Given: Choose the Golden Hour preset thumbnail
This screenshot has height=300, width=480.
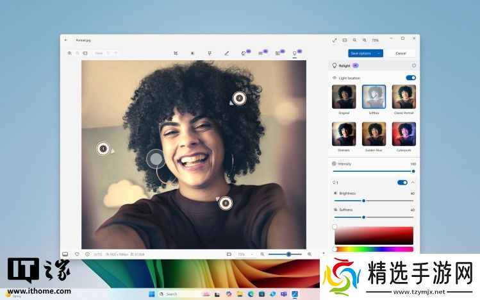Looking at the screenshot, I should (374, 134).
